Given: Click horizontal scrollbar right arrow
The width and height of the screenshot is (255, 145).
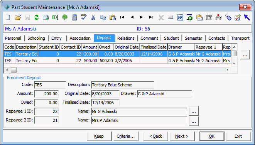Looking at the screenshot, I should [x=228, y=70].
